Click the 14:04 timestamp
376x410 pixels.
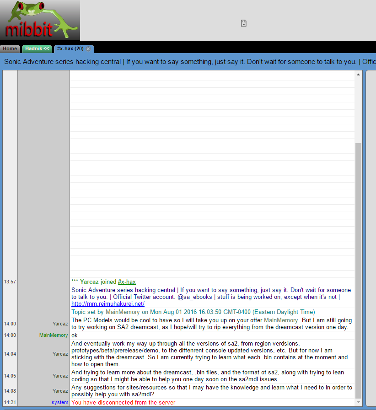click(10, 354)
